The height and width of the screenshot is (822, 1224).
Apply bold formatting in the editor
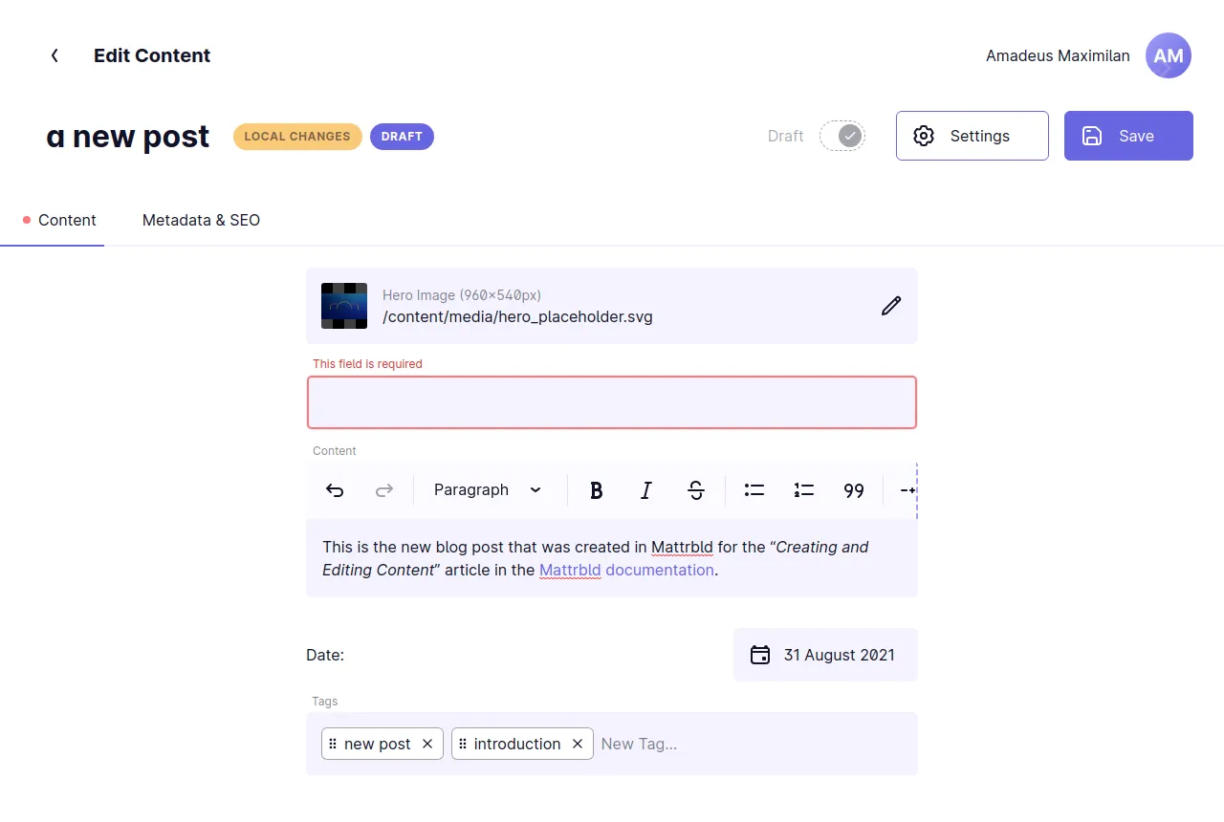pyautogui.click(x=596, y=489)
